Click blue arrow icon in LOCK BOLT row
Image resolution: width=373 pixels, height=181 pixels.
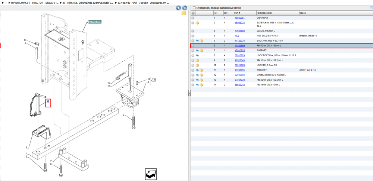(197, 55)
